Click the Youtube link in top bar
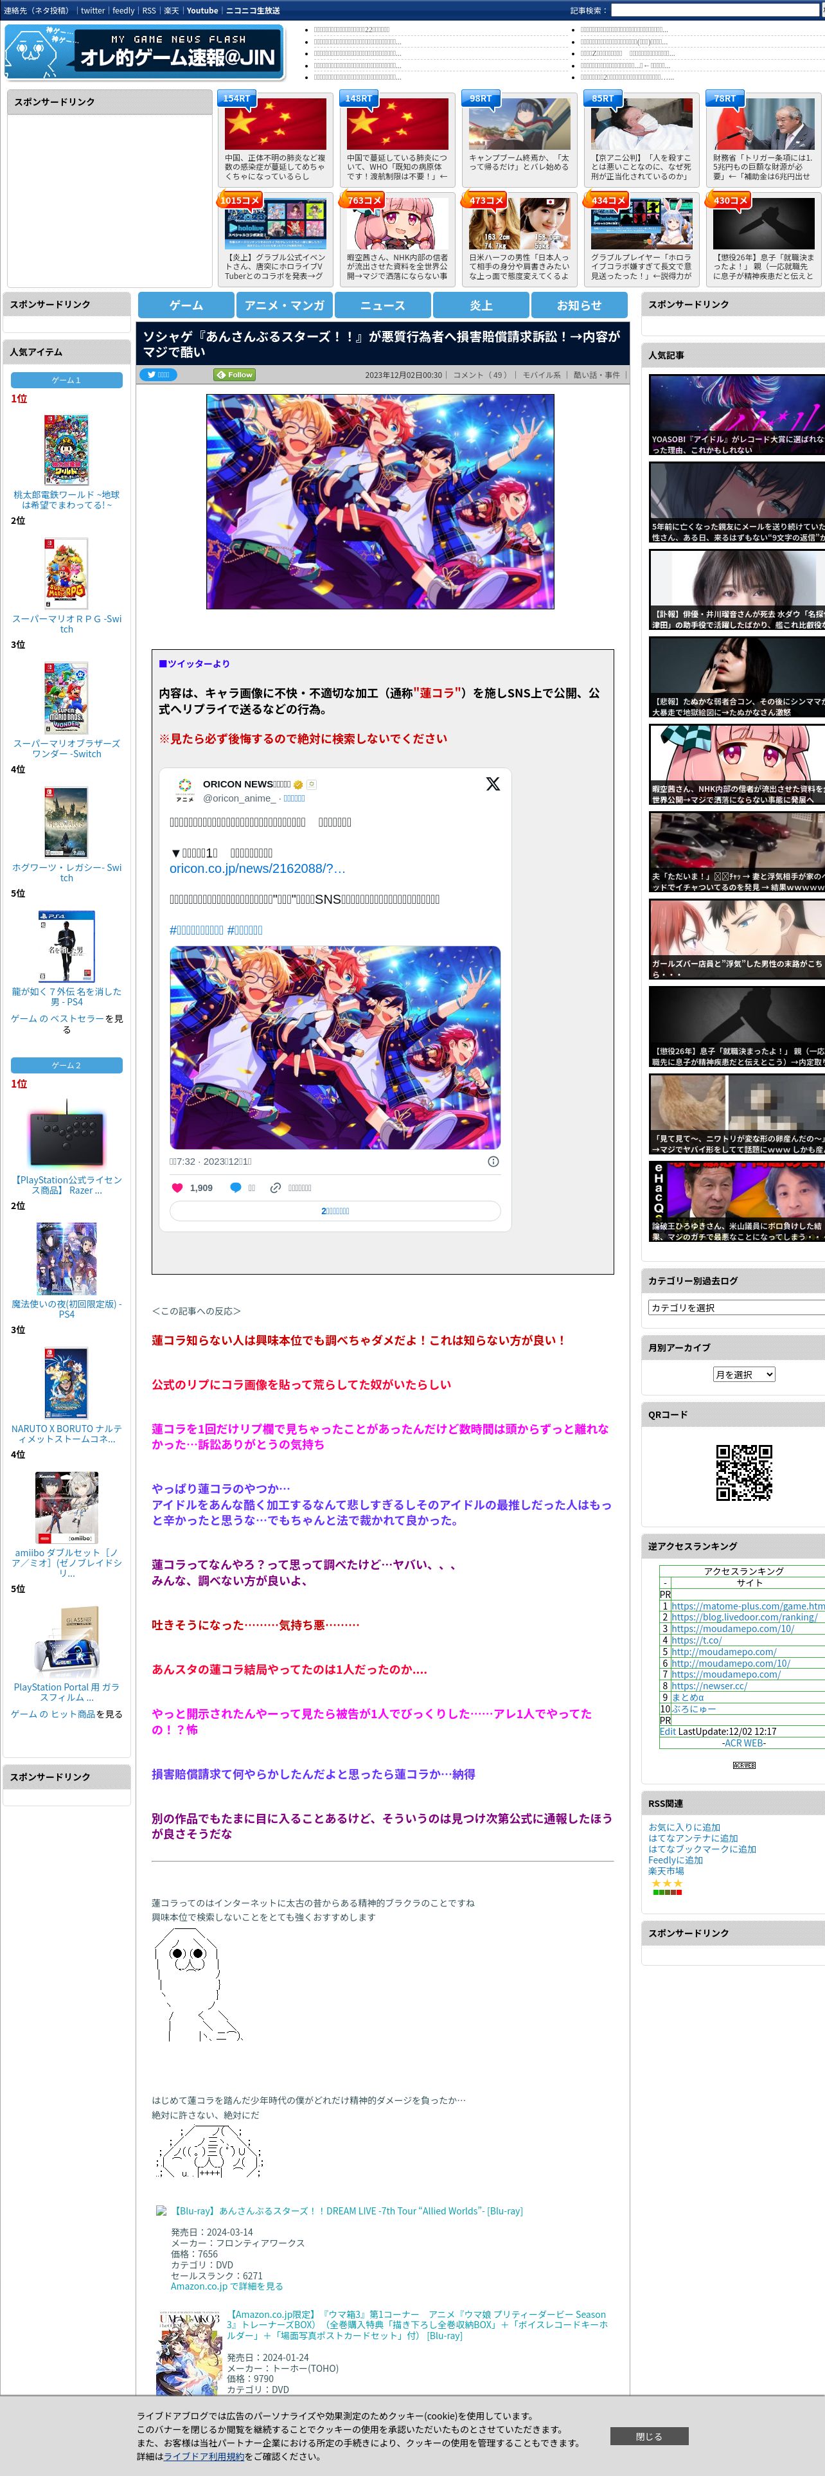 click(x=202, y=10)
